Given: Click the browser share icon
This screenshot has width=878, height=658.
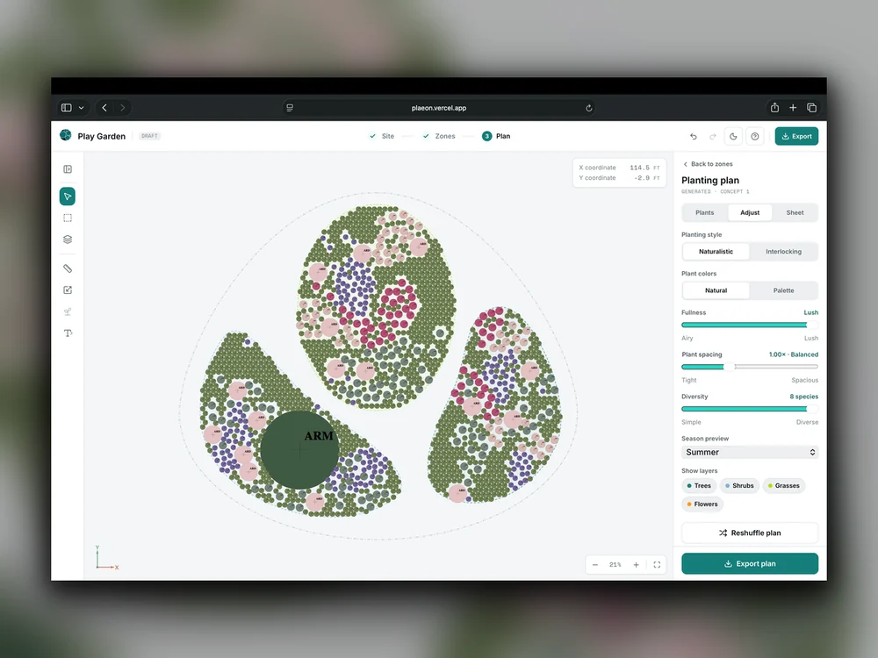Looking at the screenshot, I should point(774,107).
